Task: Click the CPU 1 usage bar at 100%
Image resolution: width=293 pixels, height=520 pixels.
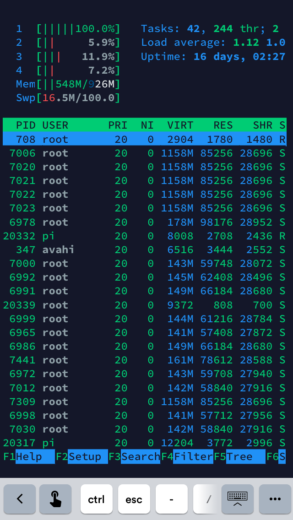Action: tap(78, 29)
